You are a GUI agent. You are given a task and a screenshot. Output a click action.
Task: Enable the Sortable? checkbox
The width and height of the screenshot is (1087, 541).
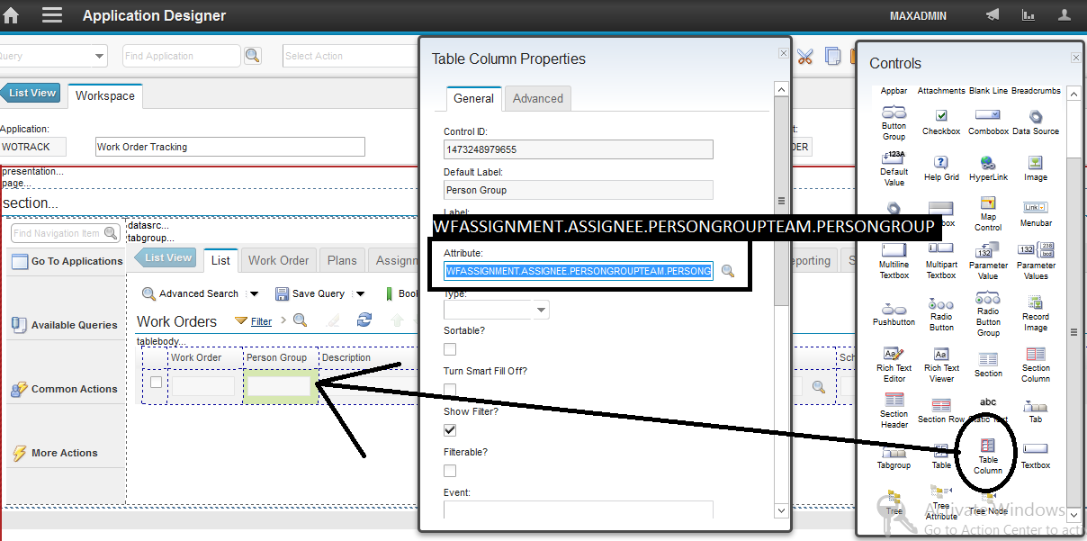click(449, 349)
